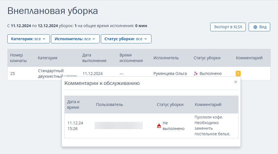This screenshot has height=154, width=278.
Task: Close the Комментарии к обслуживанию popup
Action: pos(236,82)
